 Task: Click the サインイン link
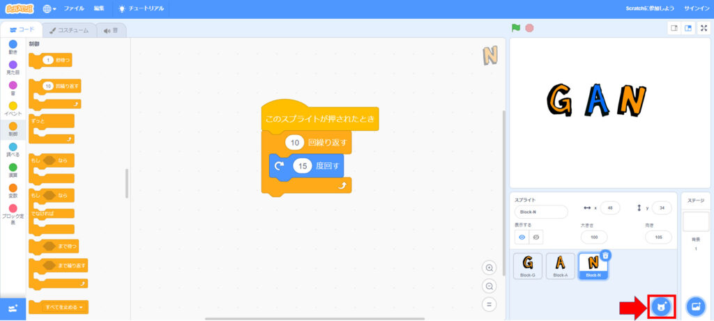point(695,8)
